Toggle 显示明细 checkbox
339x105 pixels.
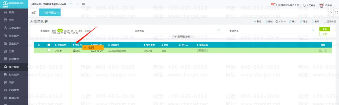(x=325, y=21)
